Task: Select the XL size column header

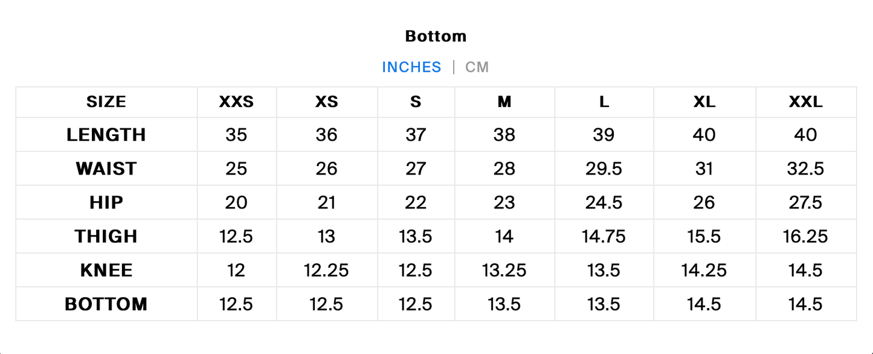Action: click(704, 102)
